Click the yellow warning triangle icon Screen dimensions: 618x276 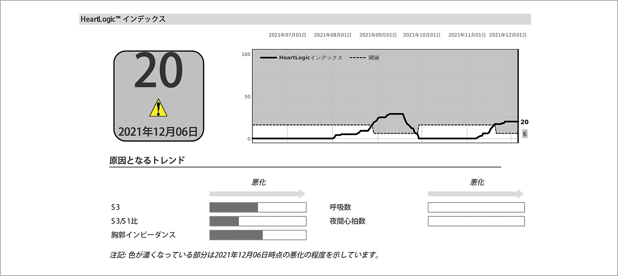158,108
